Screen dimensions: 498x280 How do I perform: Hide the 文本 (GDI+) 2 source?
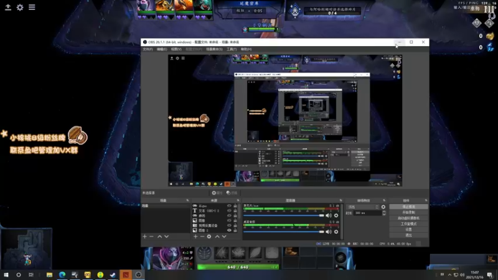229,211
